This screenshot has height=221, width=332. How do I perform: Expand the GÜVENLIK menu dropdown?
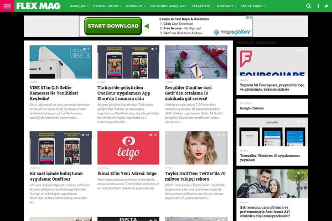[x=136, y=6]
